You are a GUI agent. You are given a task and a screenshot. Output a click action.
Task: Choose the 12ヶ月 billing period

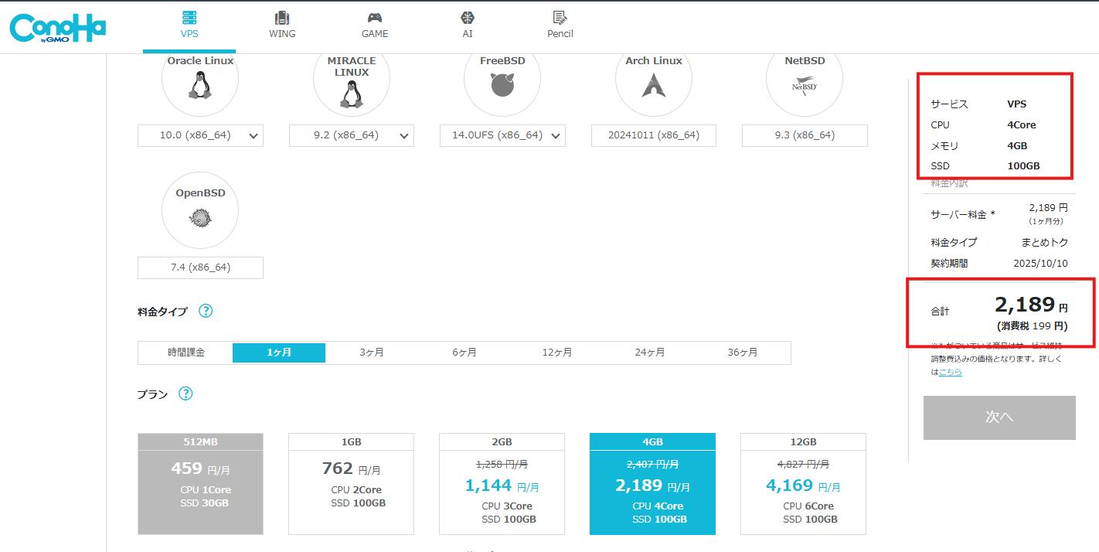556,353
